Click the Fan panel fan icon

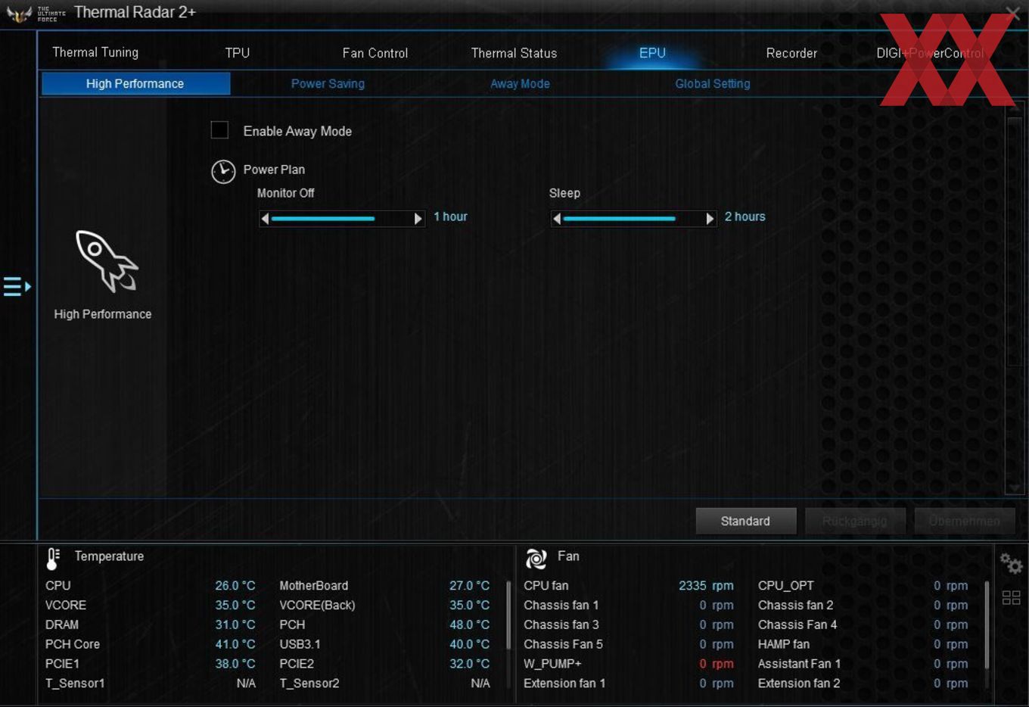tap(536, 559)
